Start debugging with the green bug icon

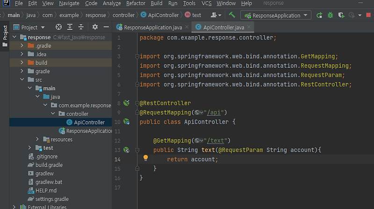coord(331,15)
